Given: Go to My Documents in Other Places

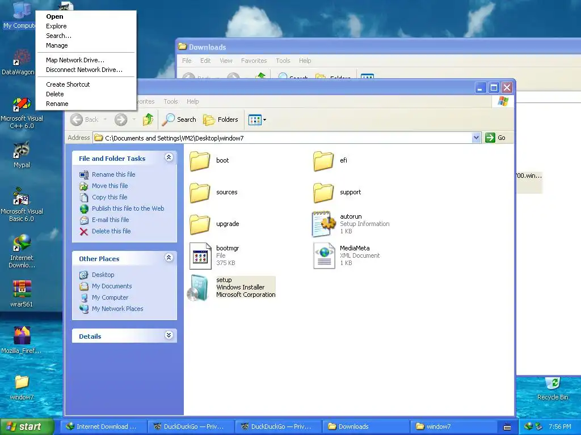Looking at the screenshot, I should [x=112, y=286].
